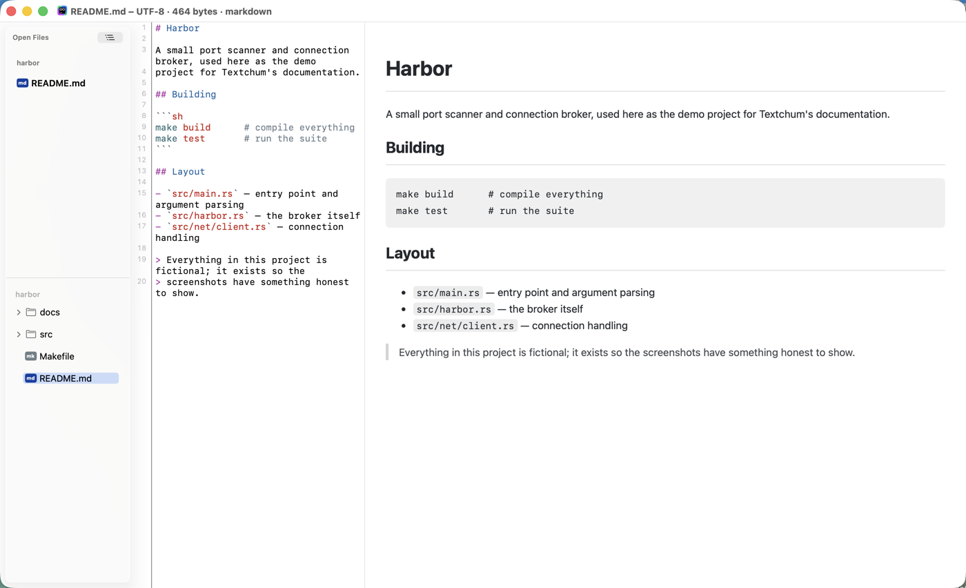966x588 pixels.
Task: Expand the docs folder chevron
Action: (x=19, y=313)
